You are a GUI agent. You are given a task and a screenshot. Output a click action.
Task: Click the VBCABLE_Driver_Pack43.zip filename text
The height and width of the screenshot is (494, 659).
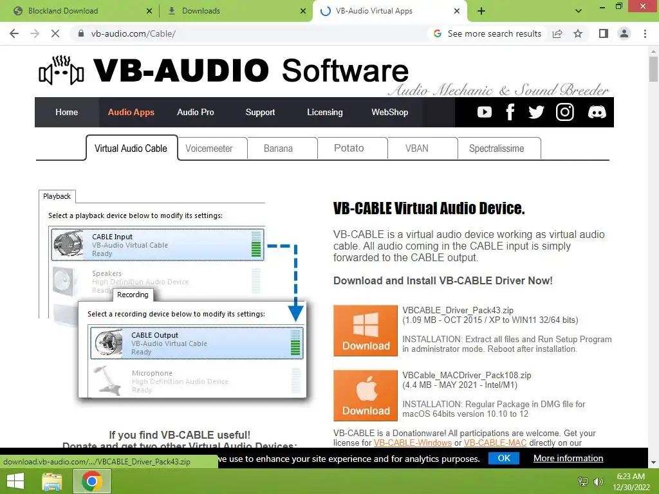click(x=458, y=310)
